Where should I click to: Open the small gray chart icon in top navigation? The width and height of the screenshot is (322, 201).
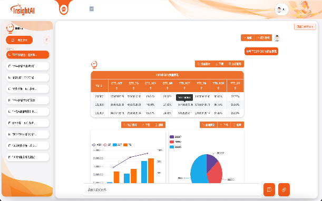(x=92, y=9)
